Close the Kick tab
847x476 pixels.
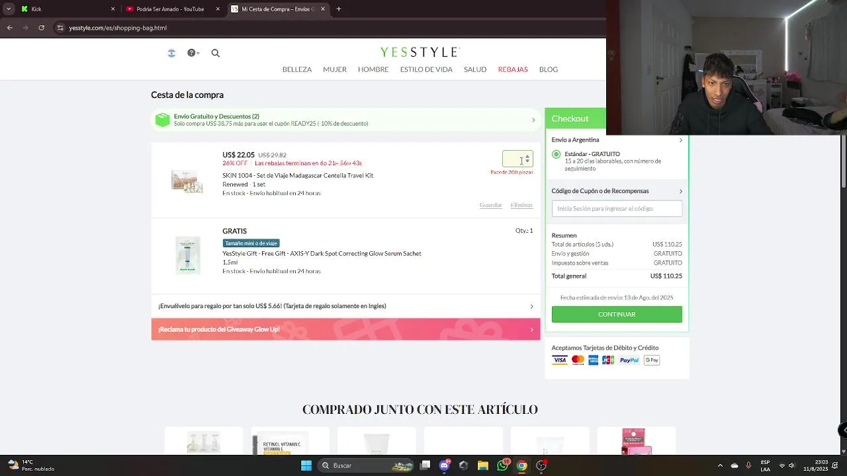coord(112,9)
